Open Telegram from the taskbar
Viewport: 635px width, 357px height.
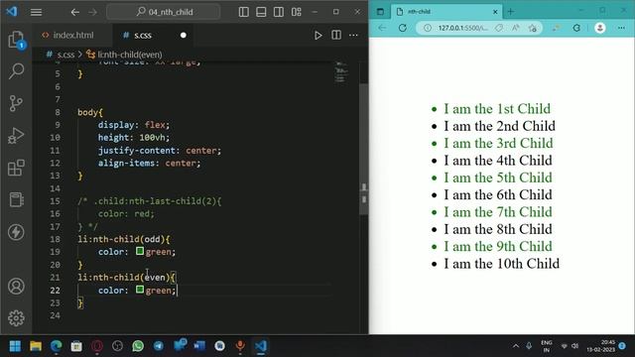point(159,346)
